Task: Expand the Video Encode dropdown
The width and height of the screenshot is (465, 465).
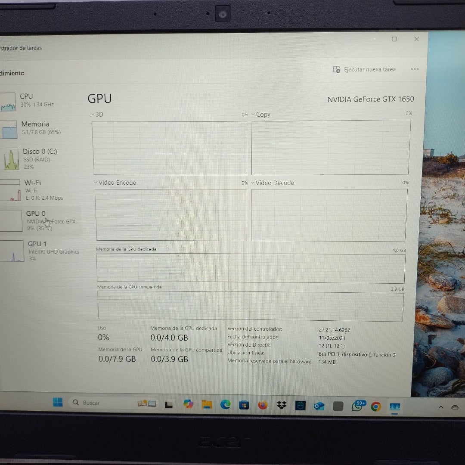Action: coord(95,183)
